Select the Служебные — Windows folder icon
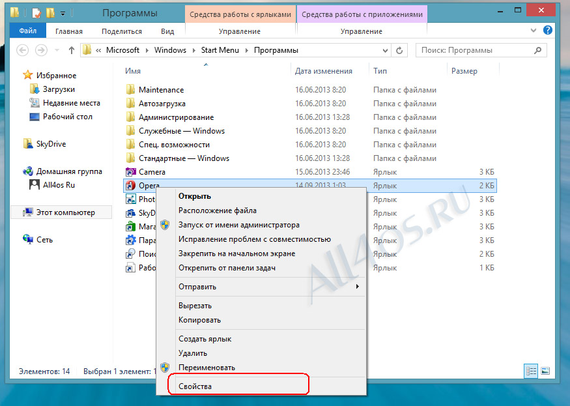The width and height of the screenshot is (570, 406). (x=130, y=130)
